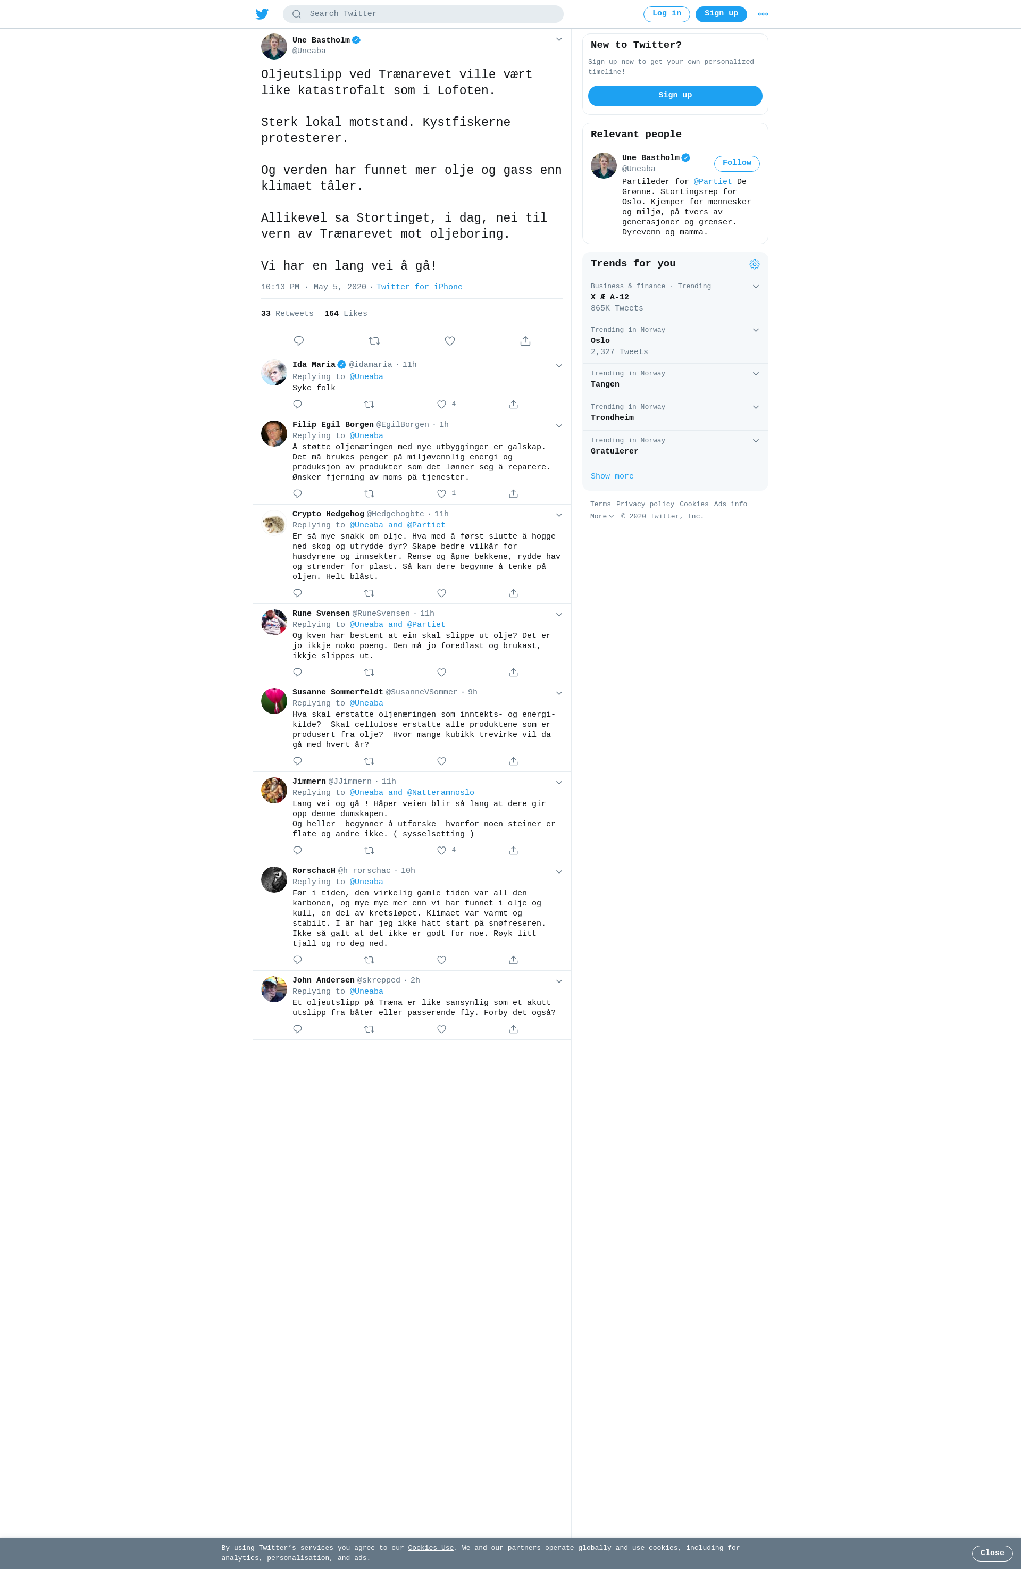Expand options for the Oslo trend
The height and width of the screenshot is (1569, 1021).
756,330
